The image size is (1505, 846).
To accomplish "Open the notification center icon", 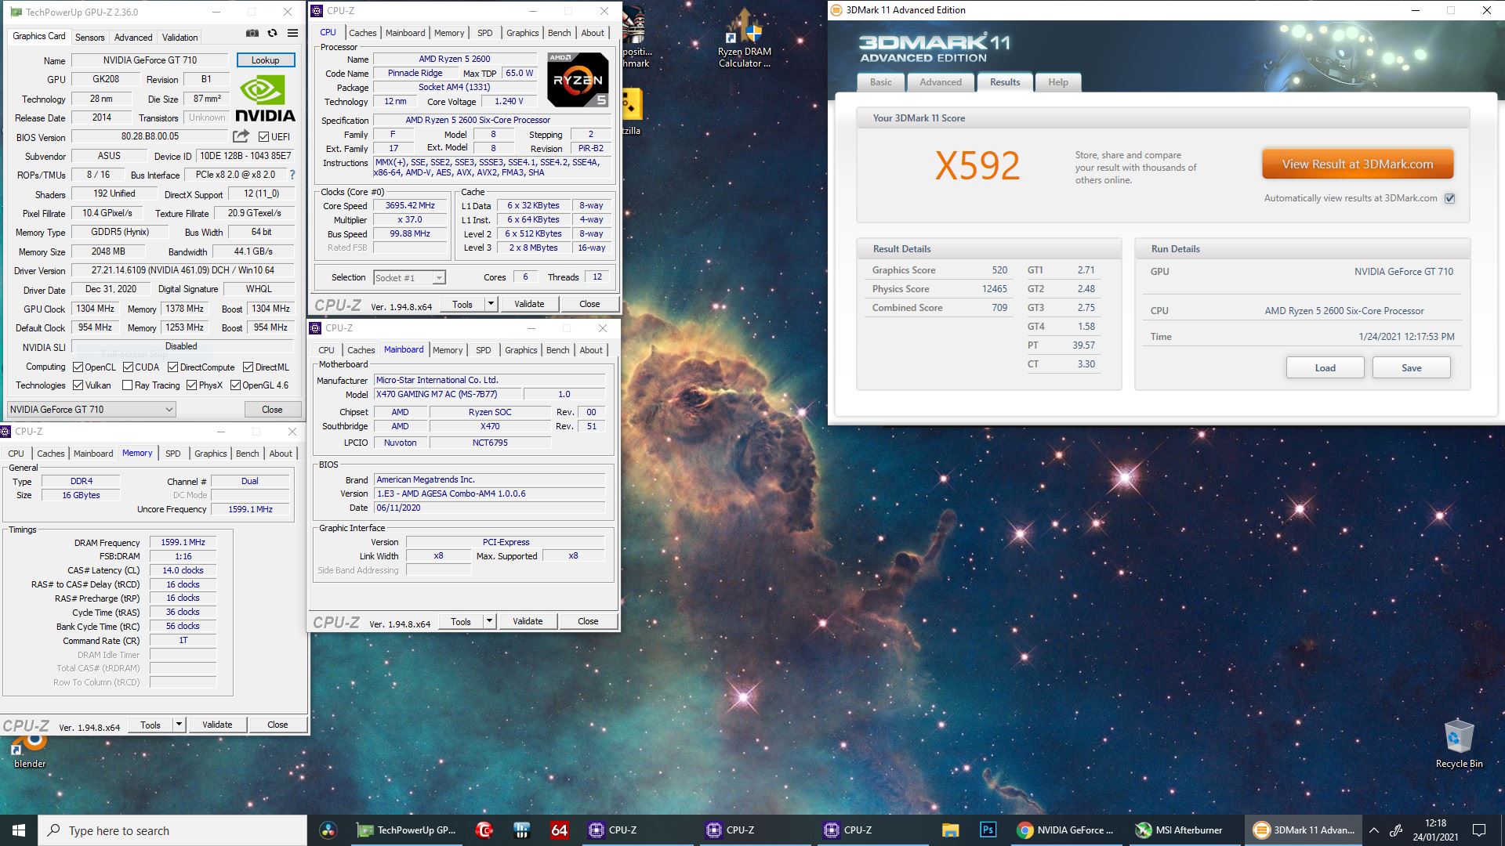I will (1479, 830).
